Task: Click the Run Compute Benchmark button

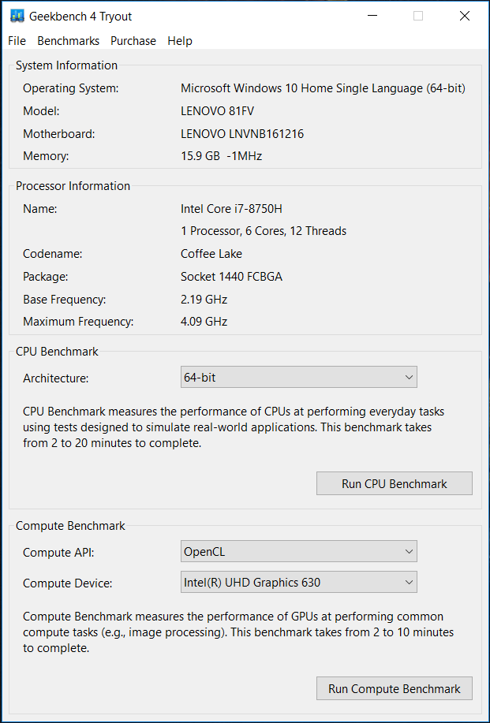Action: (x=394, y=688)
